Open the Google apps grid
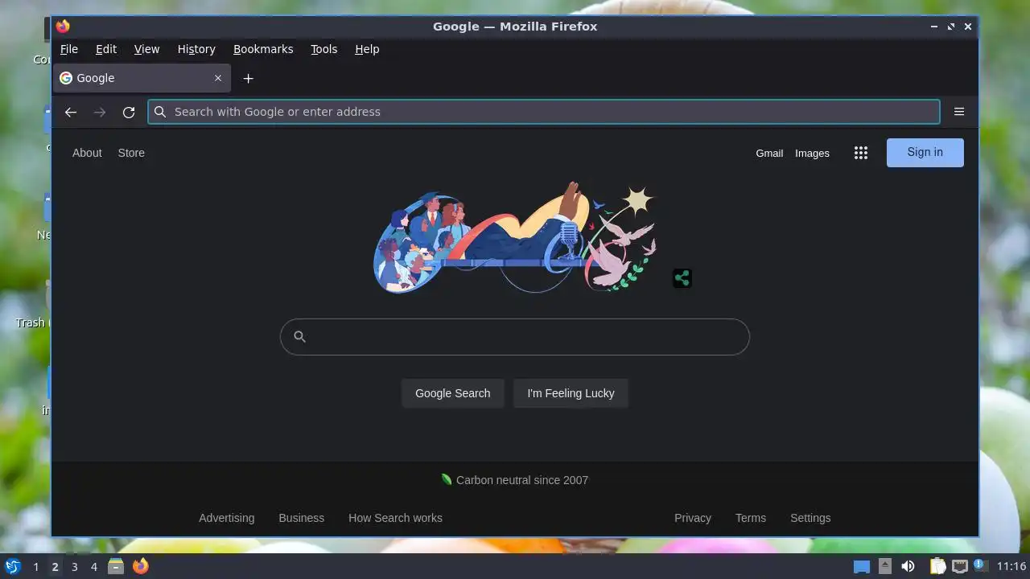 [x=861, y=153]
